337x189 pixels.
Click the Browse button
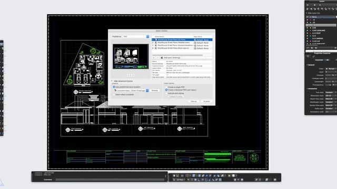155,91
